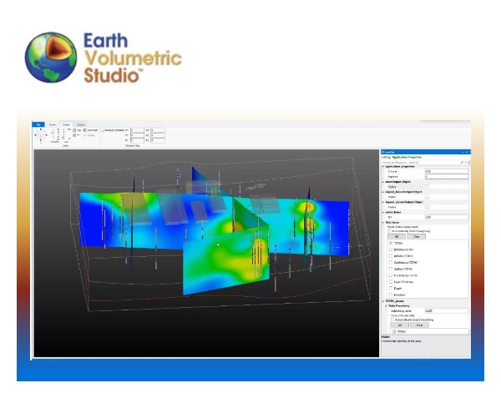Click the X2 field in Distance Tool

[158, 130]
